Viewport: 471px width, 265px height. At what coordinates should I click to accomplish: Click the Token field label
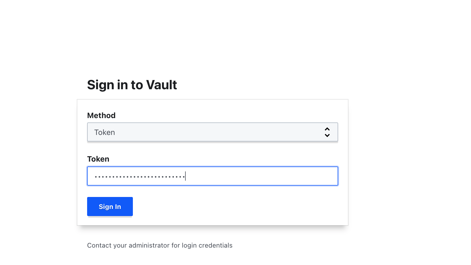click(x=98, y=159)
